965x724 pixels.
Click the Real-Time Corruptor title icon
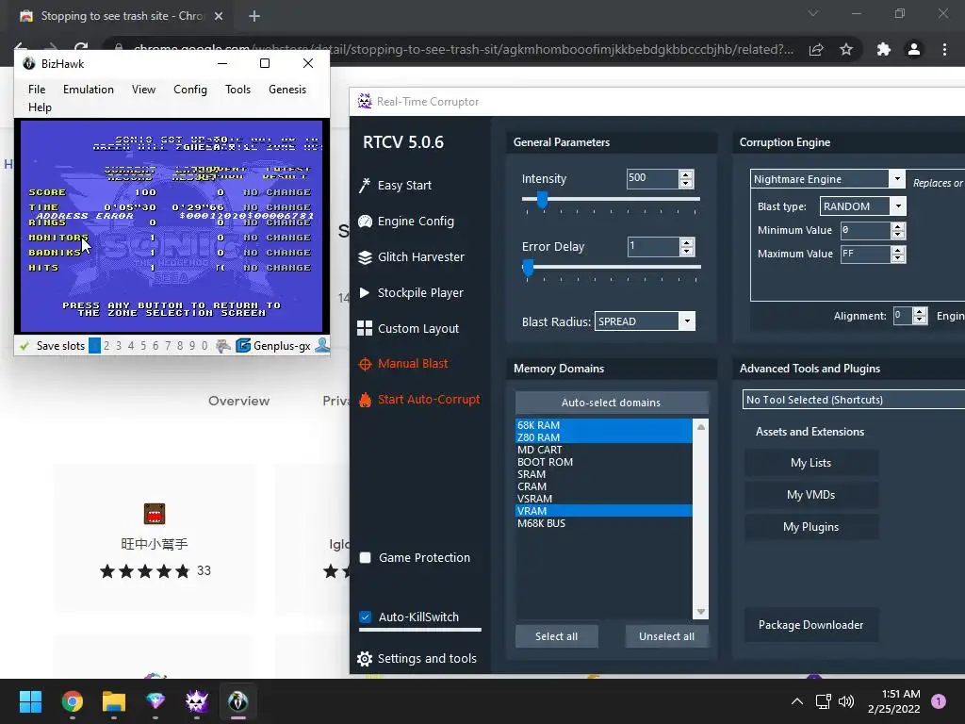[x=365, y=101]
